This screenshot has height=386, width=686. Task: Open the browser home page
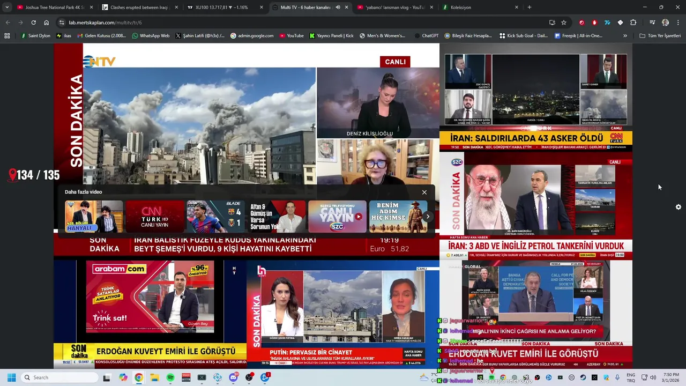coord(46,23)
